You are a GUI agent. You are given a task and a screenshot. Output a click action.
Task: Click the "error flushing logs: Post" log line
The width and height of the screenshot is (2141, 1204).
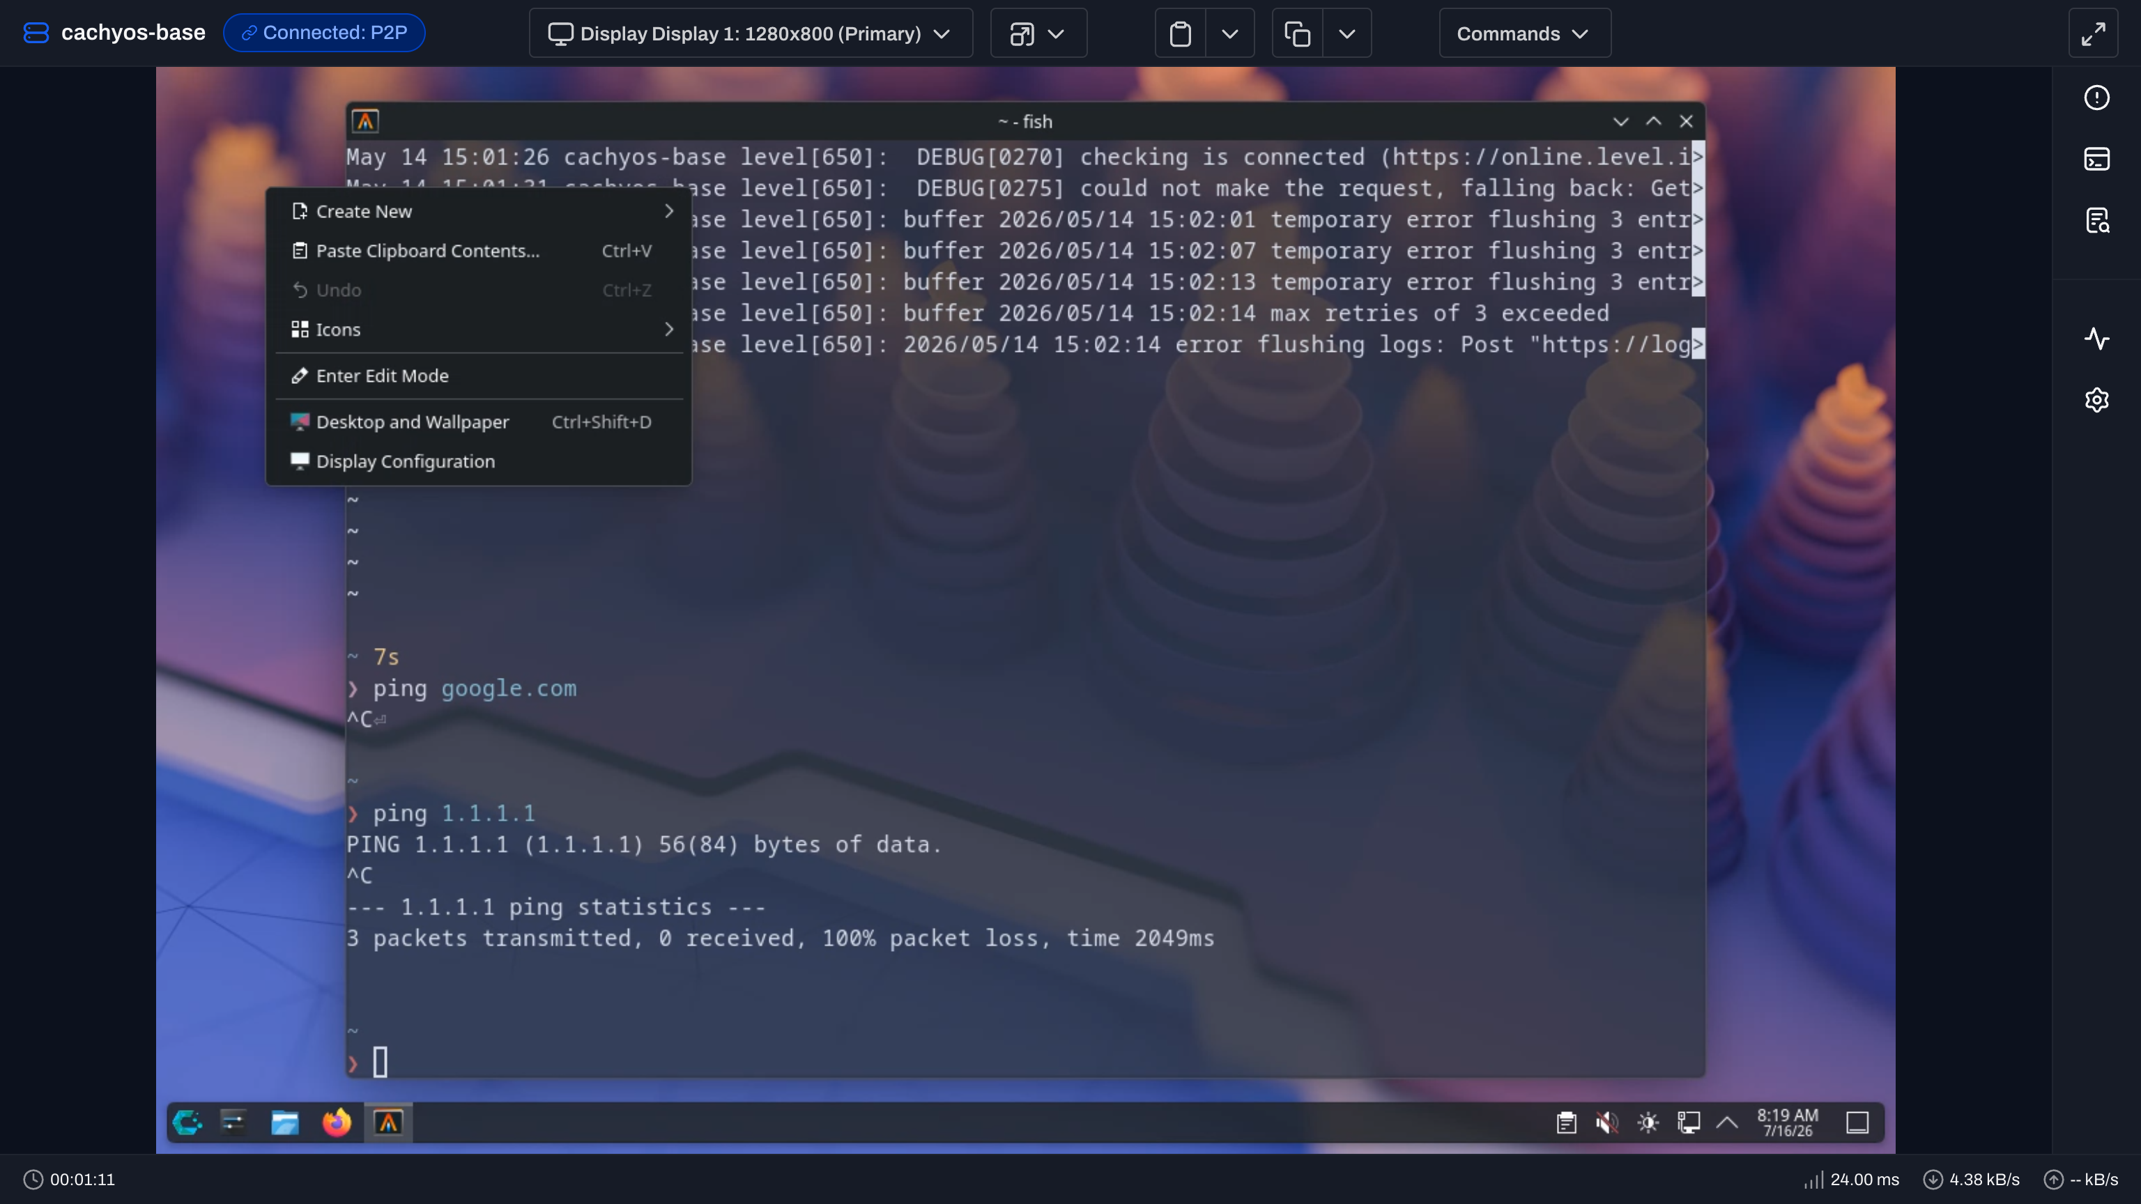(x=1192, y=345)
